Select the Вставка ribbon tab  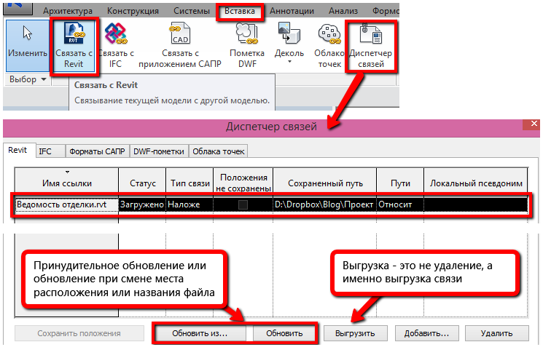coord(239,11)
